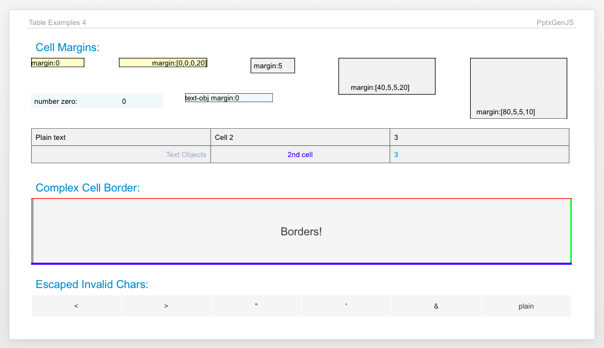This screenshot has height=348, width=604.
Task: Click the blue "2nd cell" text
Action: pos(300,154)
